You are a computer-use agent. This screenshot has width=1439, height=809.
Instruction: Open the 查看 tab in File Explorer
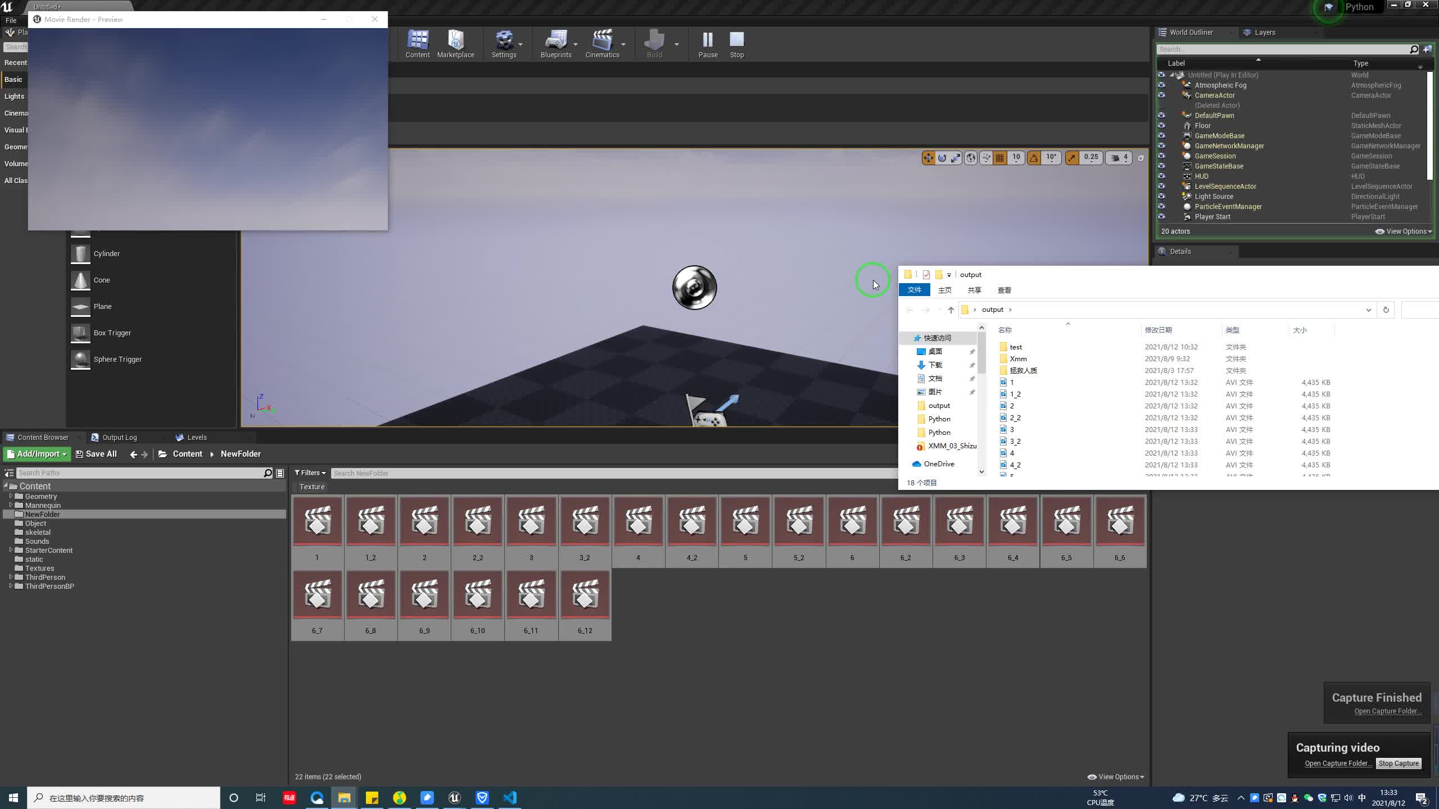(x=1004, y=290)
